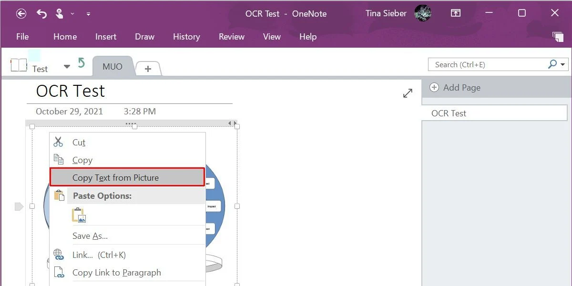
Task: Click the green sync status arrow icon
Action: (81, 63)
